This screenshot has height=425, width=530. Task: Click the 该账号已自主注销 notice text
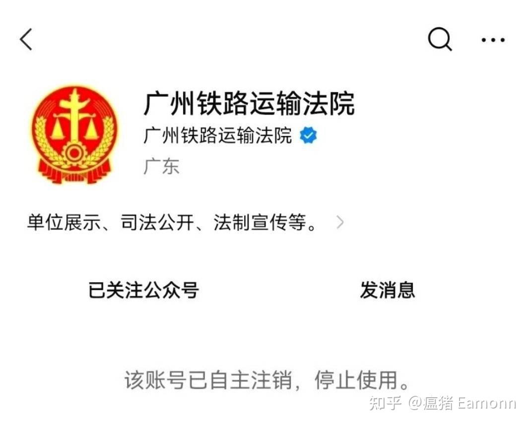[x=208, y=380]
